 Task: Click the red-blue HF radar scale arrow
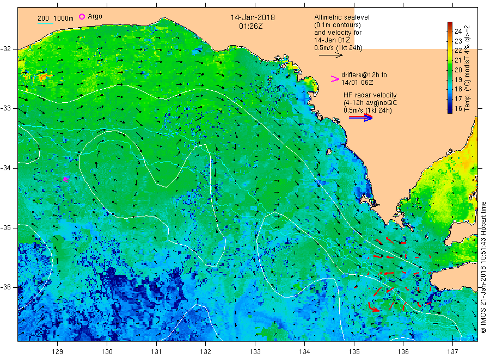pyautogui.click(x=360, y=117)
